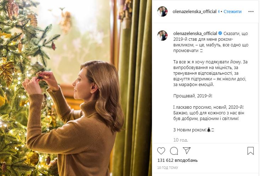260x176 pixels.
Task: Open username link in the caption
Action: coord(195,34)
